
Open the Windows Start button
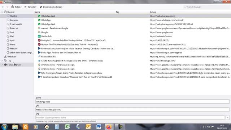4,127
